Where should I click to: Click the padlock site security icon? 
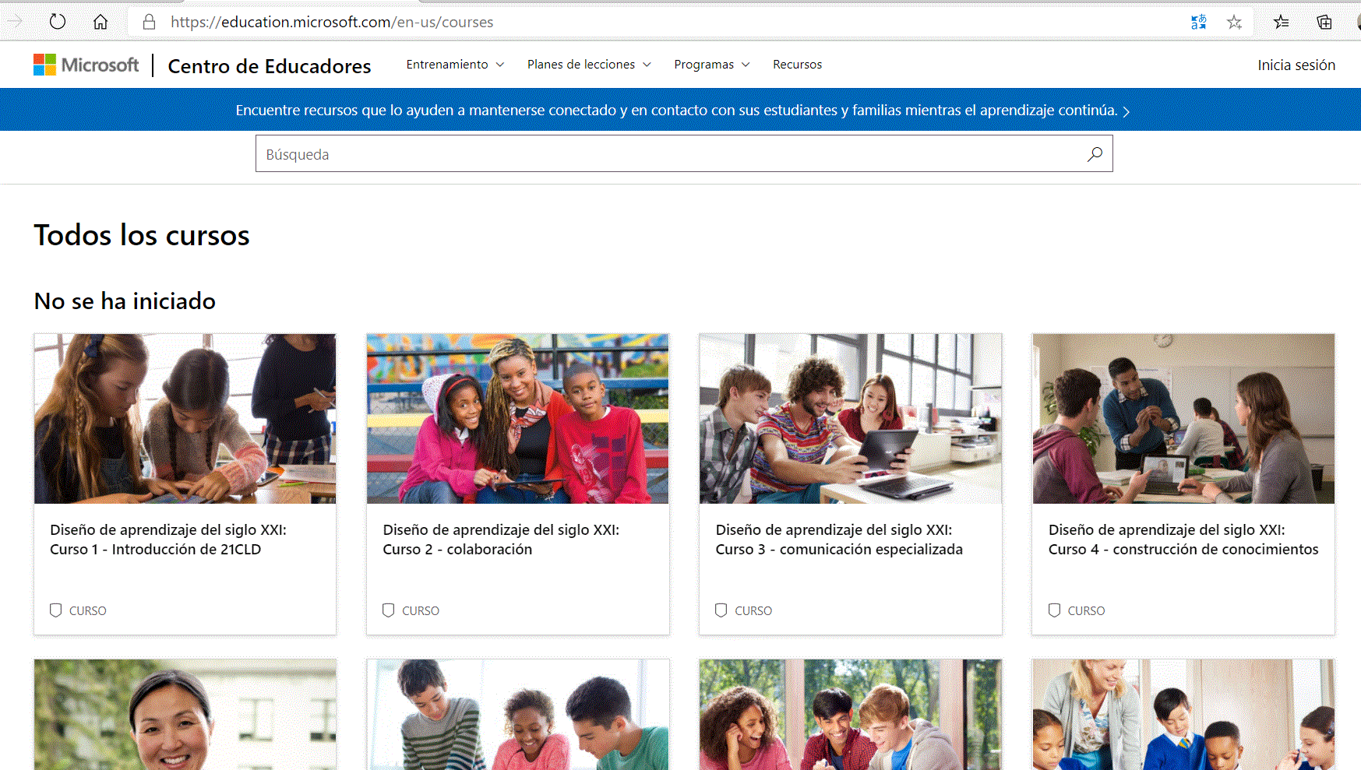(148, 22)
